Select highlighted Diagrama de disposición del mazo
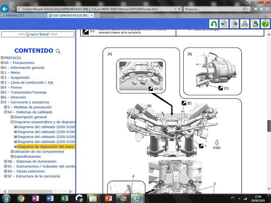The width and height of the screenshot is (271, 203). (x=46, y=147)
